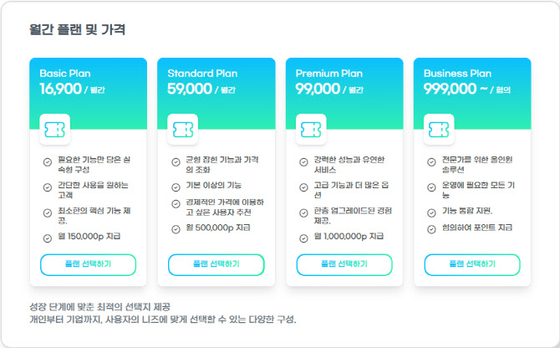This screenshot has height=348, width=560.
Task: Pick the Premium Plan 플랜 선택하기 button
Action: [x=344, y=264]
